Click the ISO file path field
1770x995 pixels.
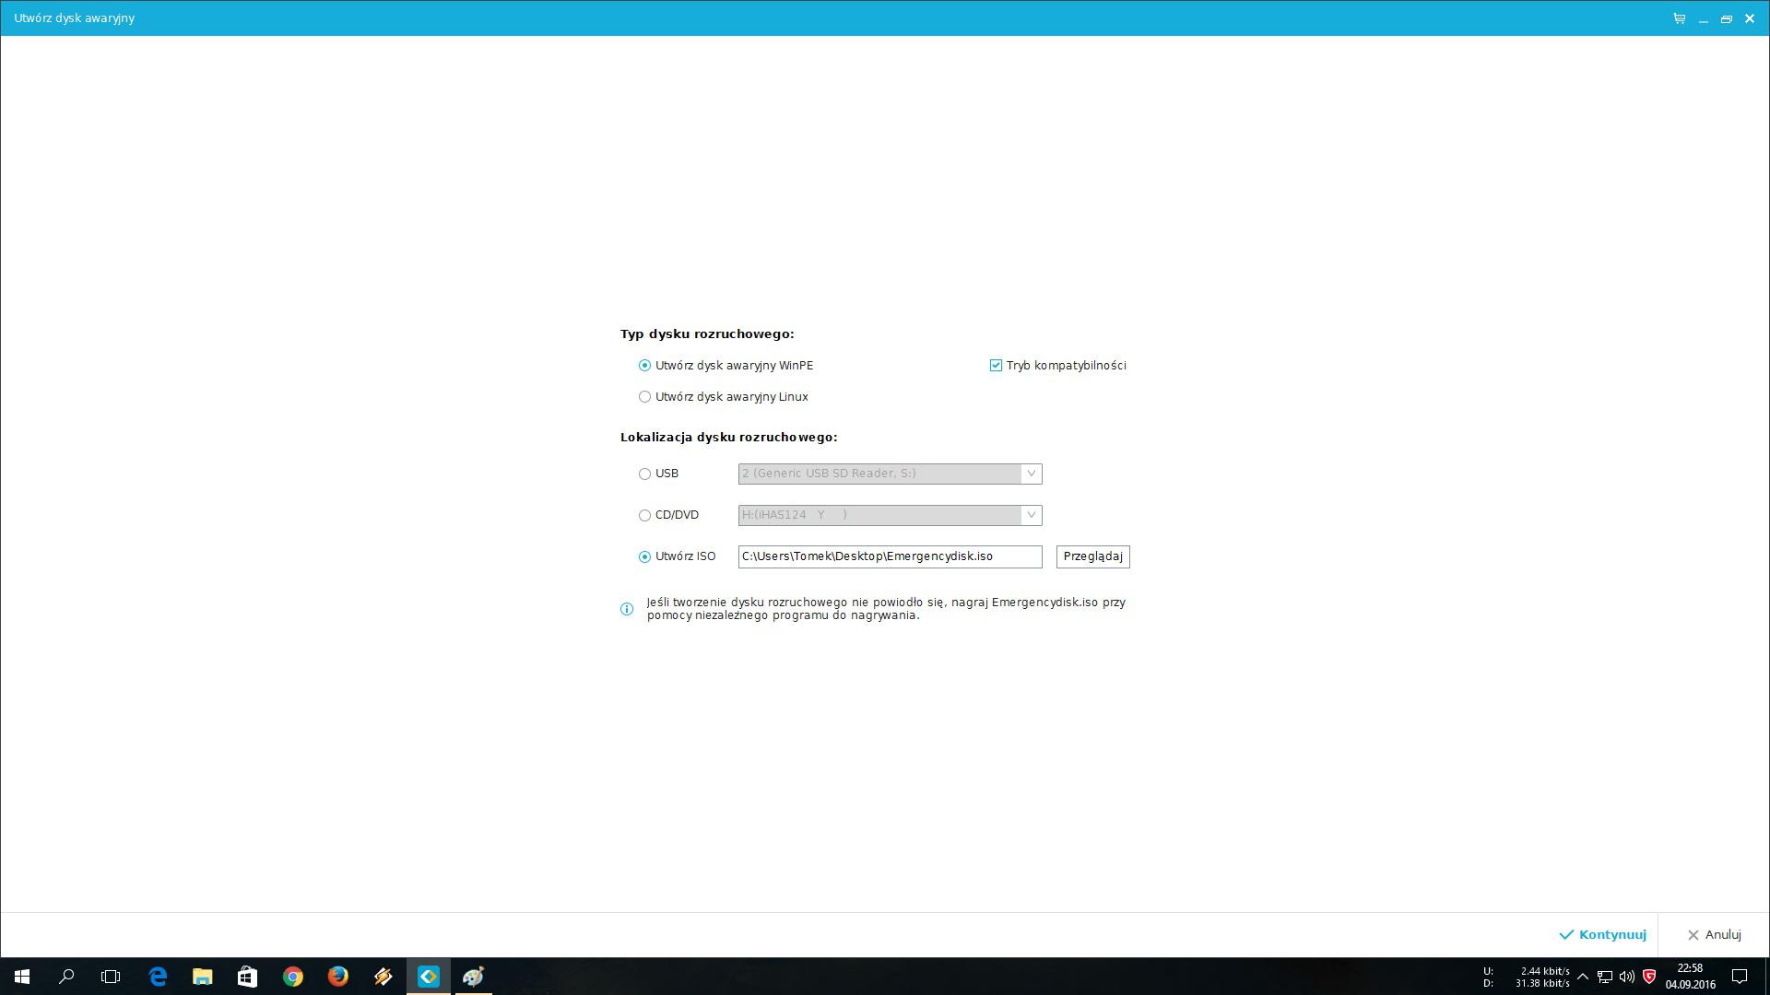(890, 556)
